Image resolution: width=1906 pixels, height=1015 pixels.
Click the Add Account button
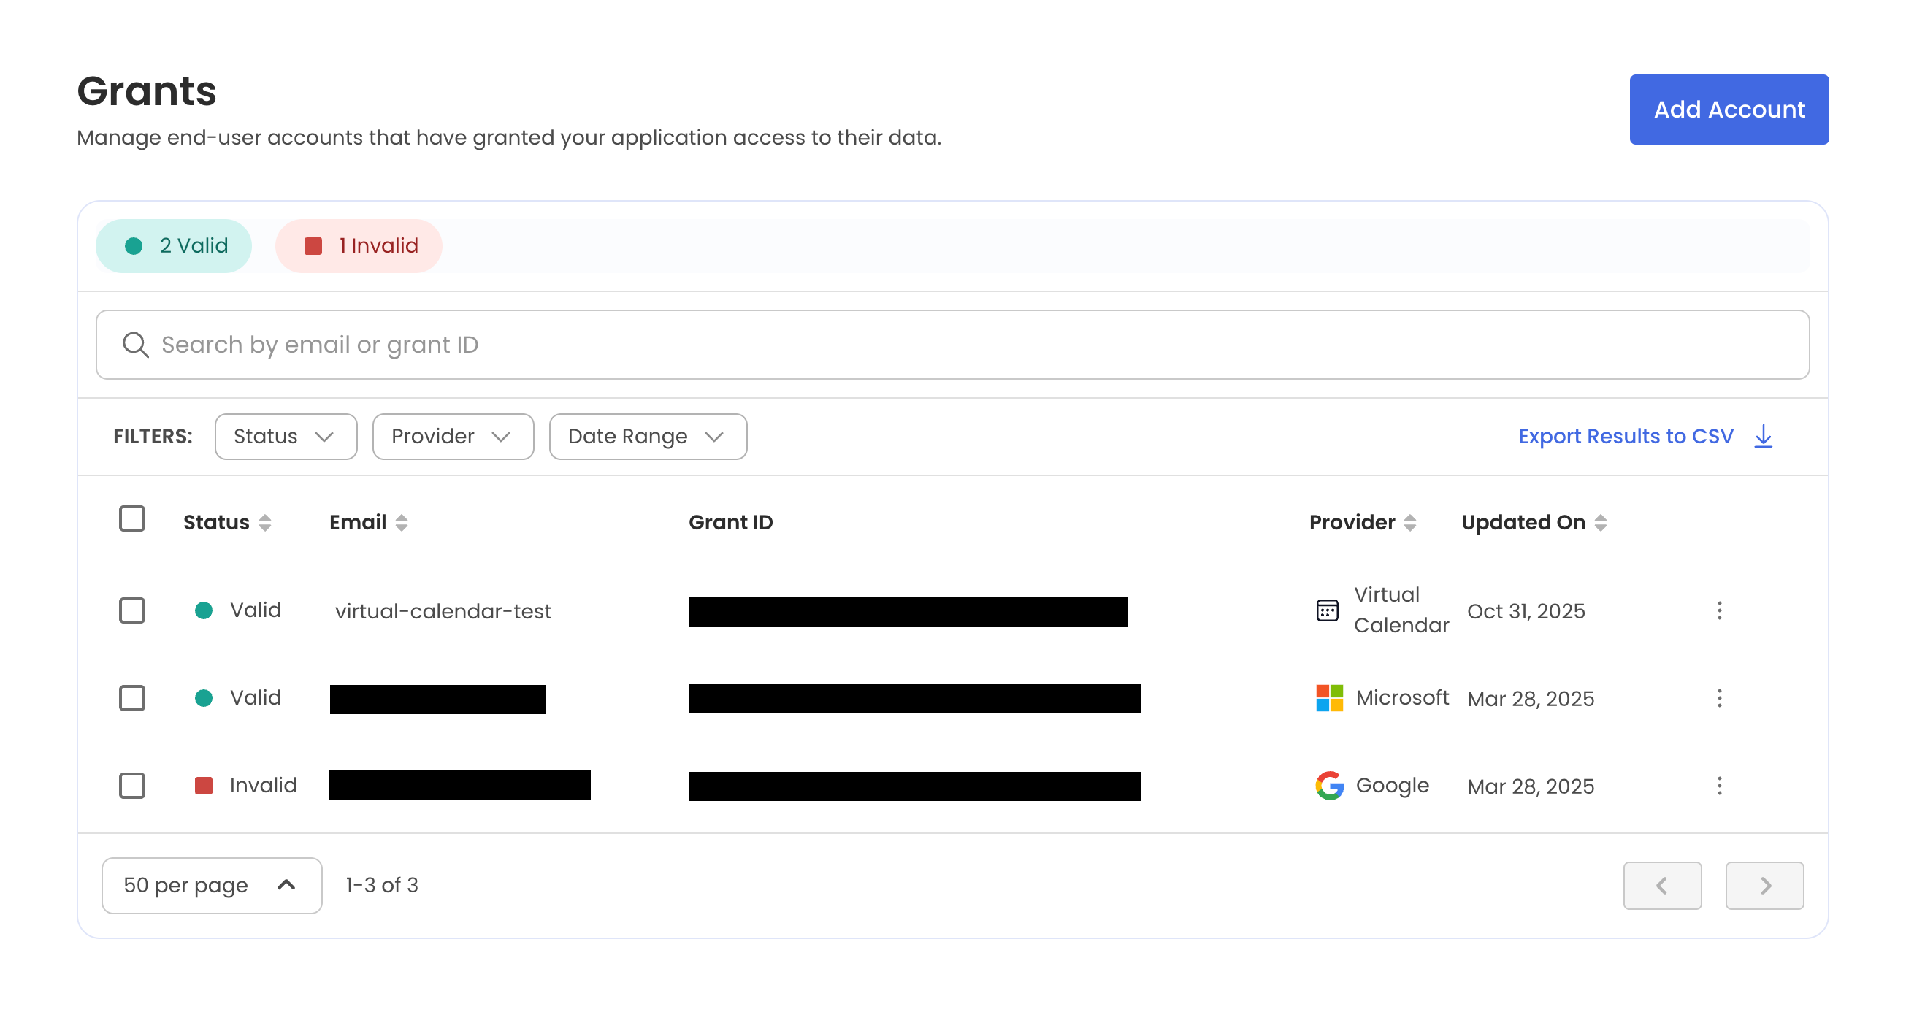click(x=1729, y=110)
